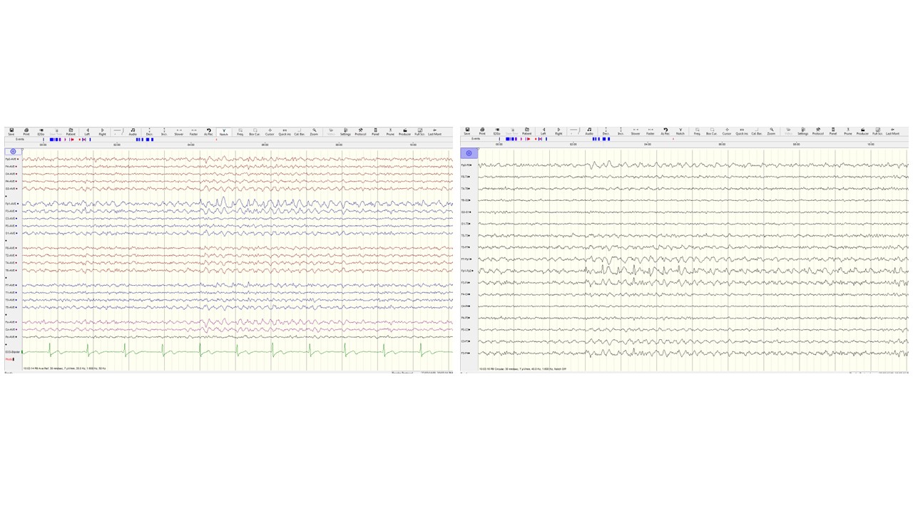Click sensitivity slider in left window toolbar
913x513 pixels.
click(117, 131)
